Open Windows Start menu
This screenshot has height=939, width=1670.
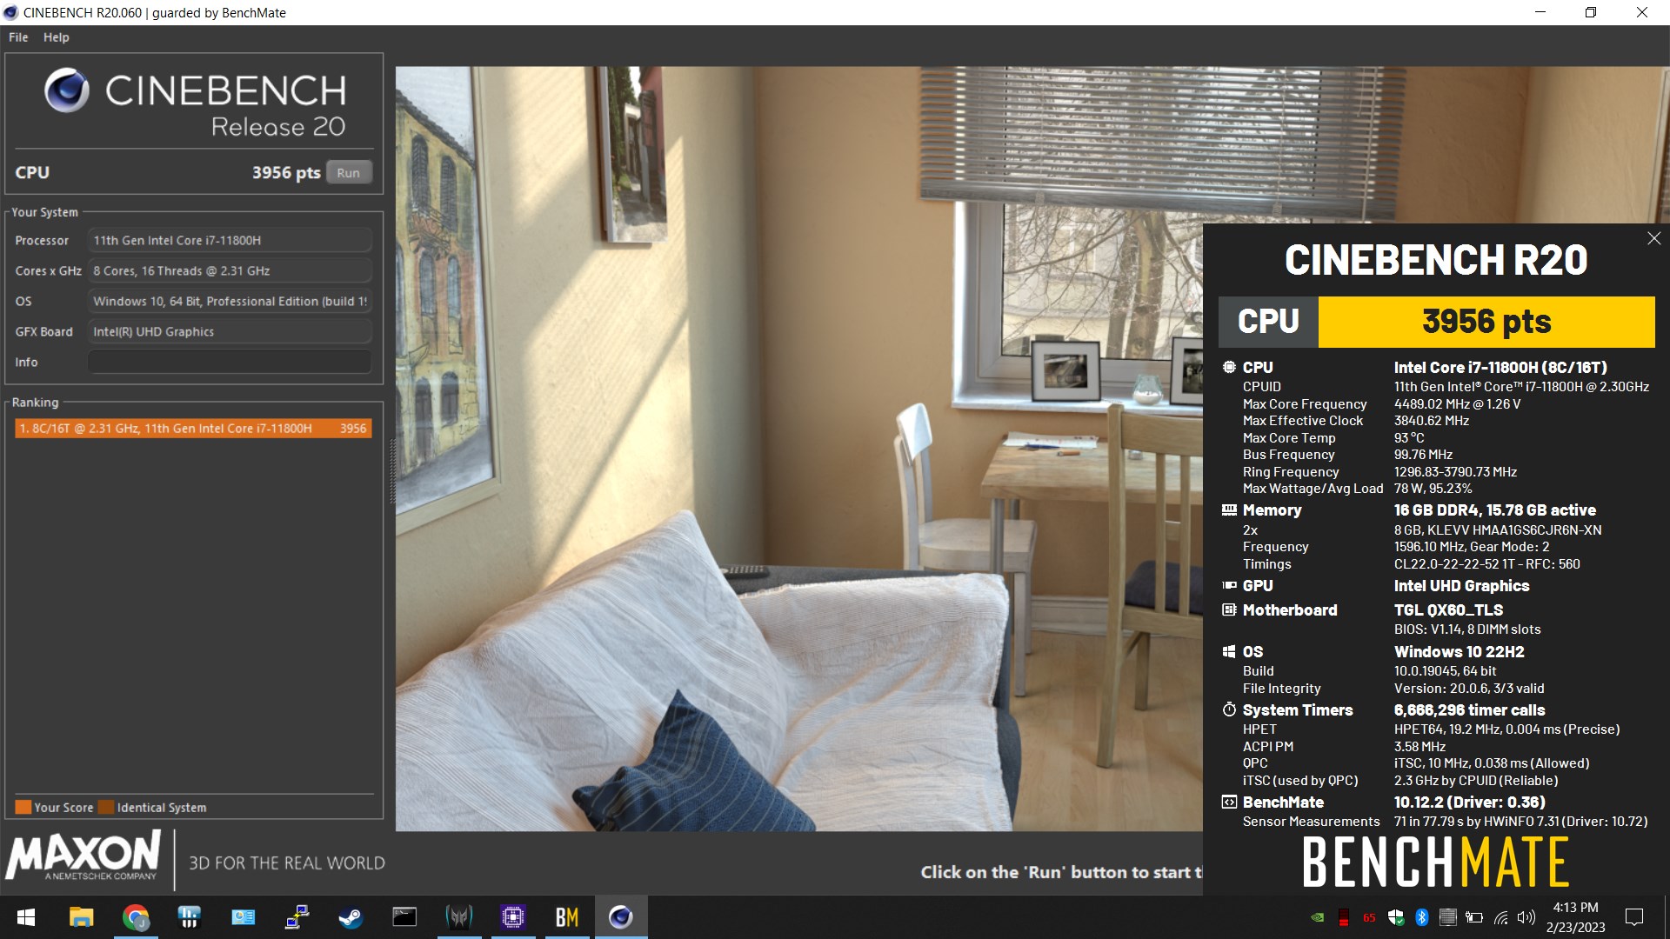click(26, 917)
